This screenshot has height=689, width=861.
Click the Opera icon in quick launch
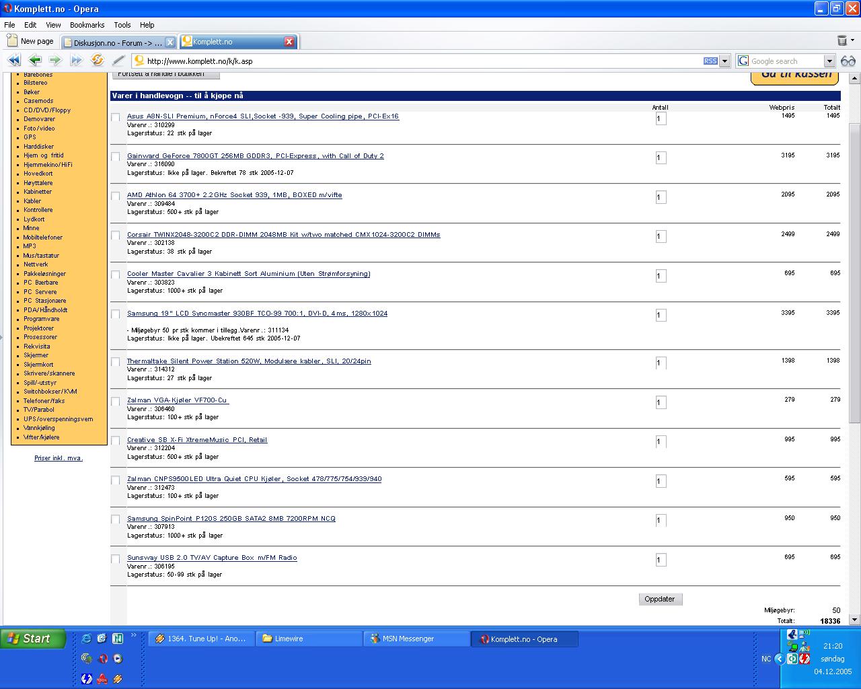(x=102, y=659)
